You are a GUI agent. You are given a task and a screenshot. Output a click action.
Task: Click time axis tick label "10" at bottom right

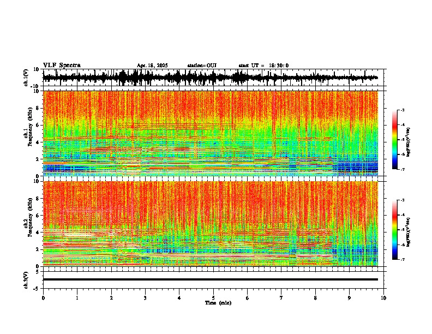383,298
